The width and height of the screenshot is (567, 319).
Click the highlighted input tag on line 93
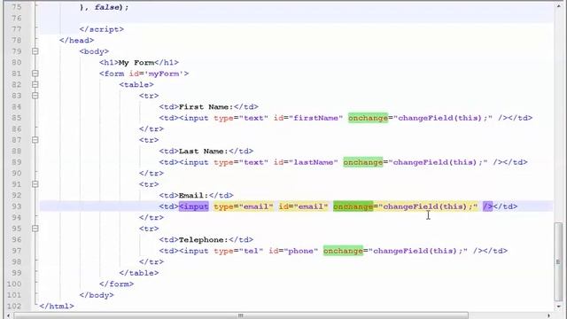[194, 206]
